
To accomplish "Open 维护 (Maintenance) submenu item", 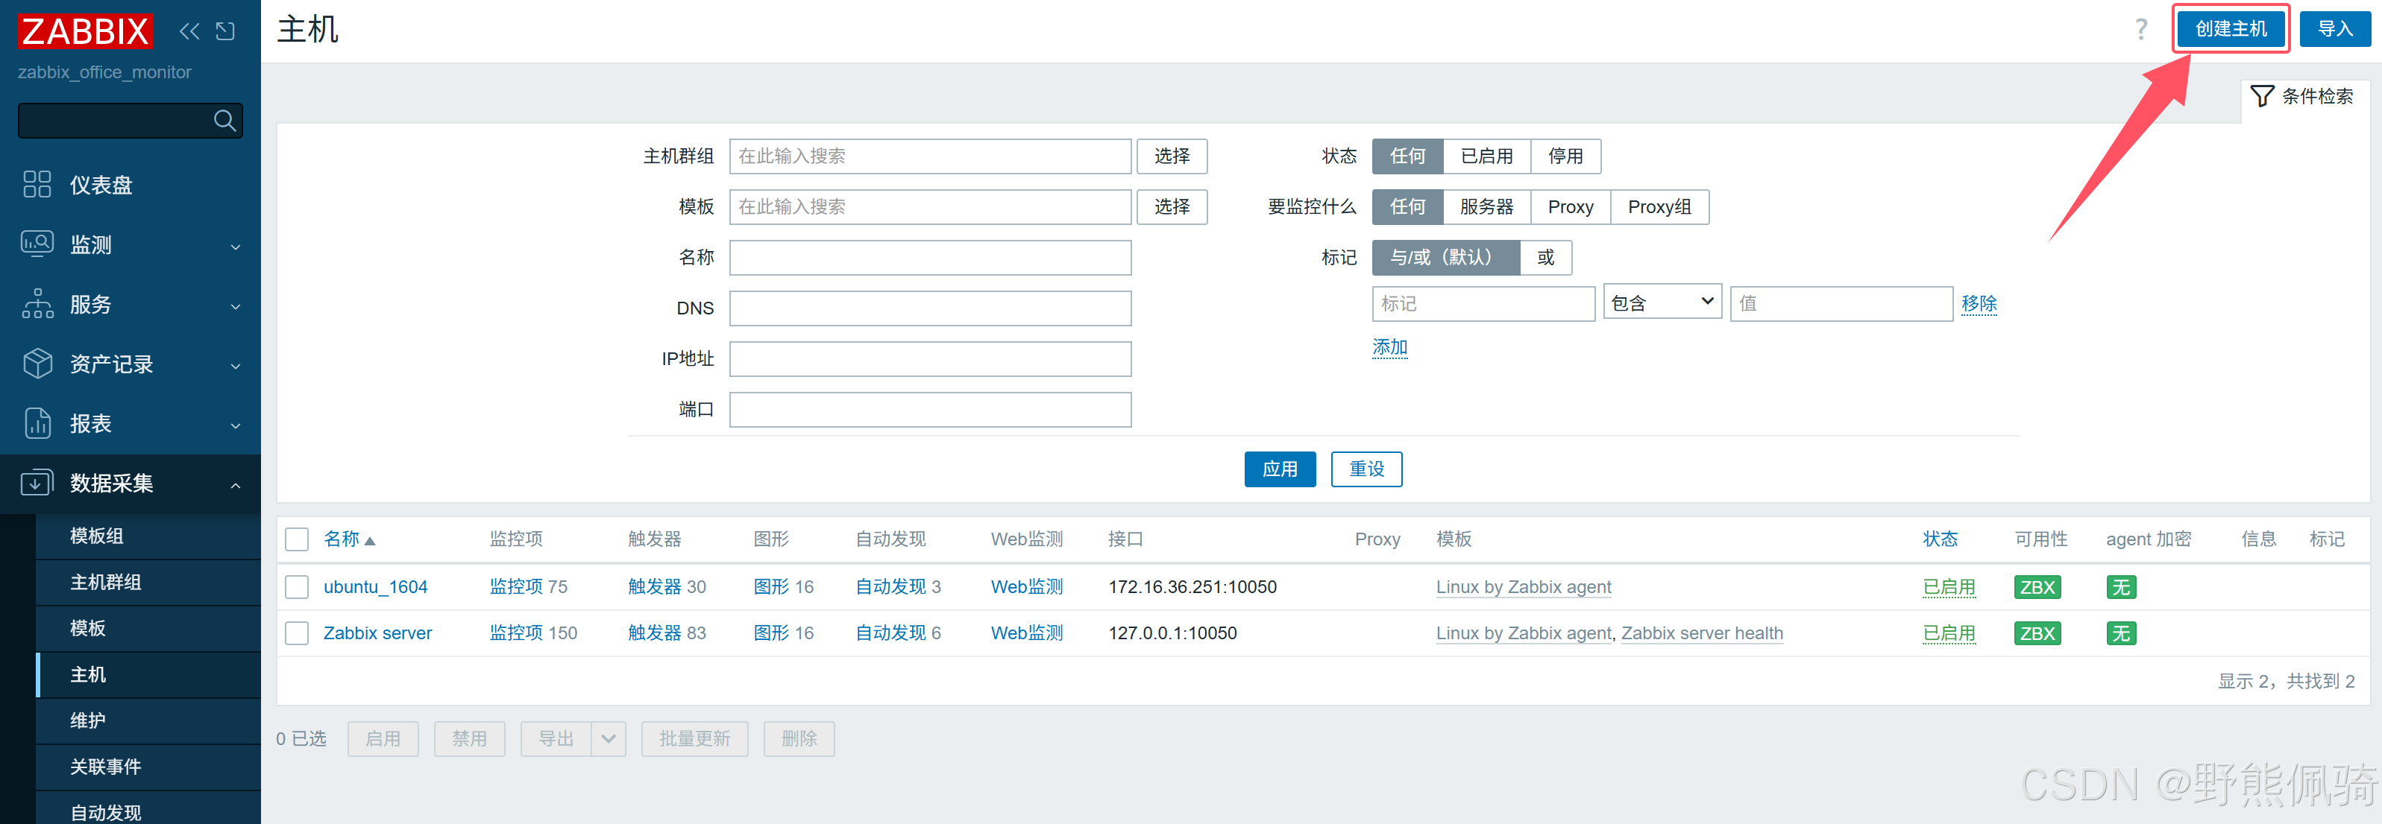I will (x=88, y=720).
